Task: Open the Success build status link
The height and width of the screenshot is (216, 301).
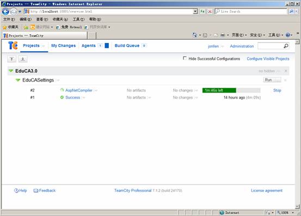Action: click(x=72, y=97)
